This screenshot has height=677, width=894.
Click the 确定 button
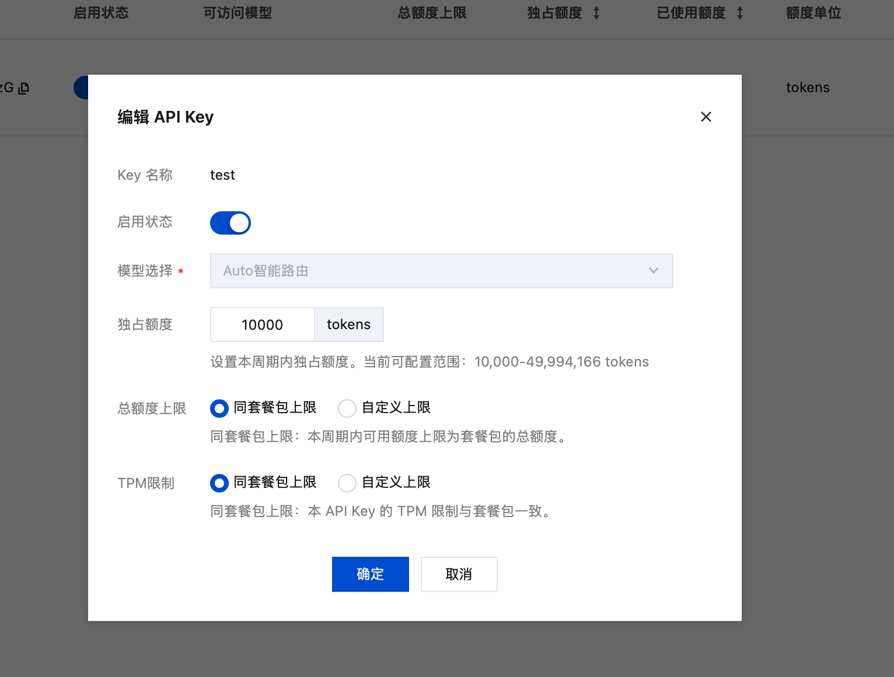pyautogui.click(x=371, y=574)
